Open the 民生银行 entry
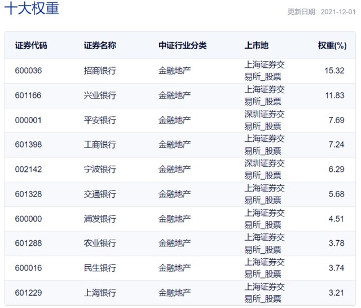Image resolution: width=361 pixels, height=308 pixels. pos(100,268)
